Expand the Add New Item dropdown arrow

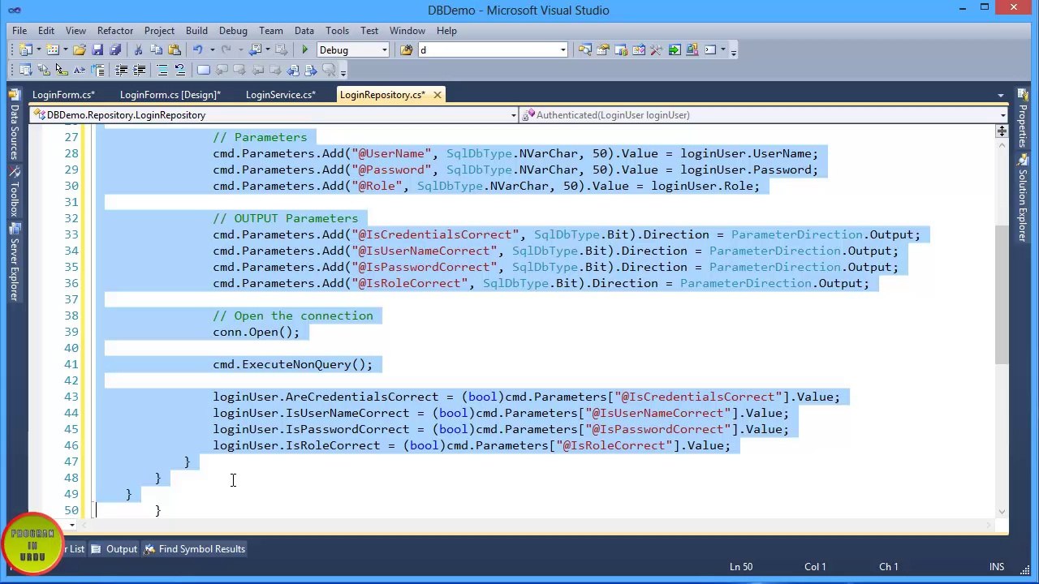[65, 49]
